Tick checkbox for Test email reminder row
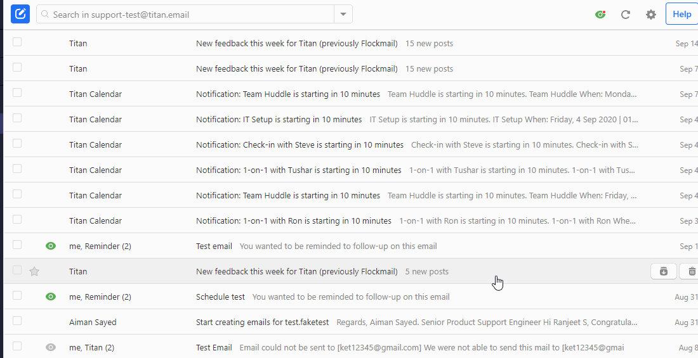The image size is (698, 358). coord(17,245)
